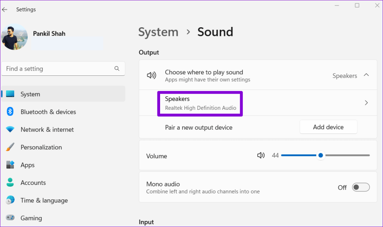This screenshot has height=227, width=383.
Task: Open Bluetooth & devices settings
Action: pos(10,112)
